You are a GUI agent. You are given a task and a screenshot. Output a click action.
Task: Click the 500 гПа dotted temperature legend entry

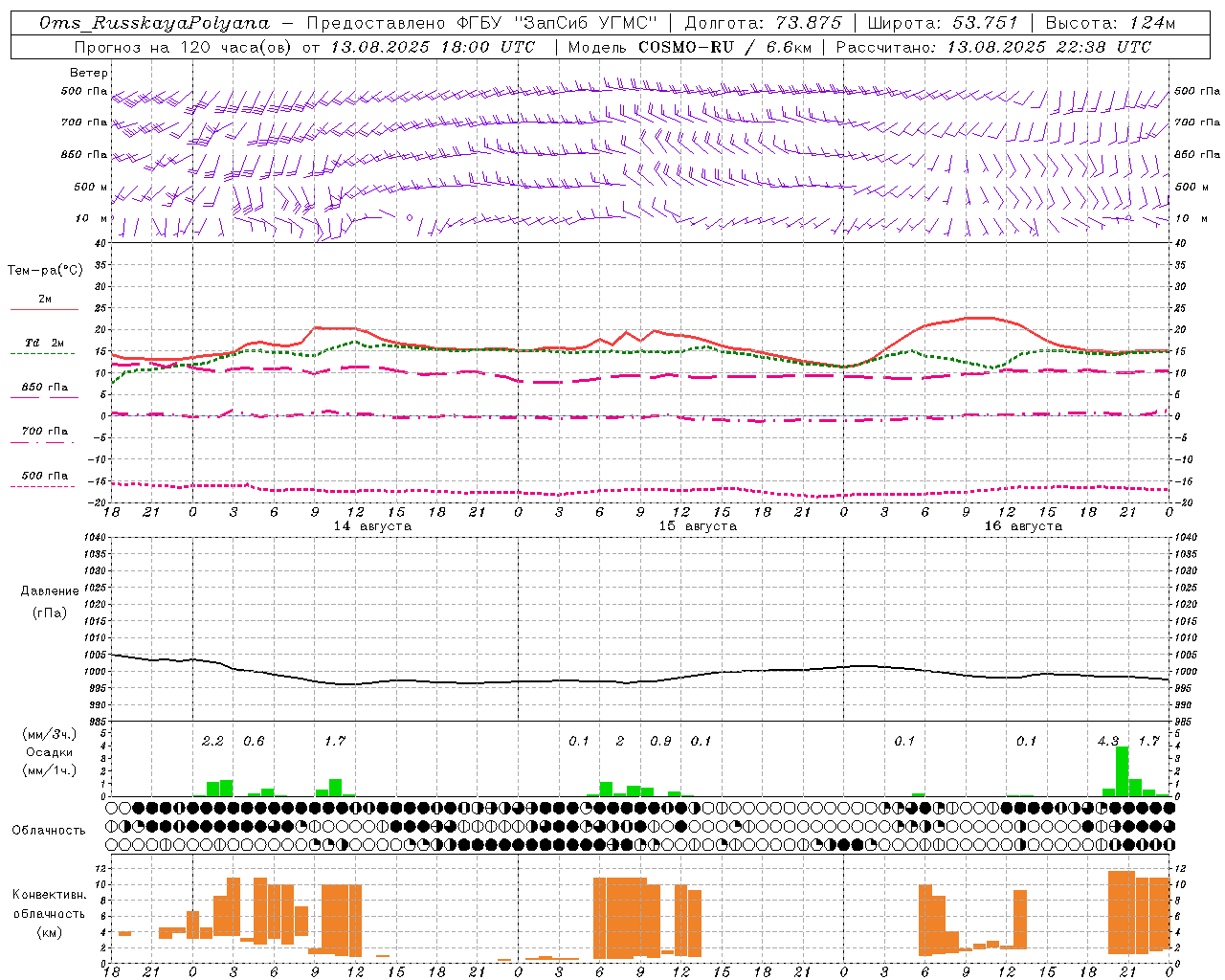(44, 476)
